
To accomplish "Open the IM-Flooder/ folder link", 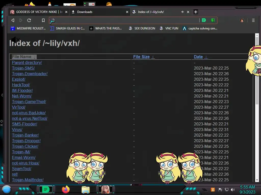I will tap(22, 90).
